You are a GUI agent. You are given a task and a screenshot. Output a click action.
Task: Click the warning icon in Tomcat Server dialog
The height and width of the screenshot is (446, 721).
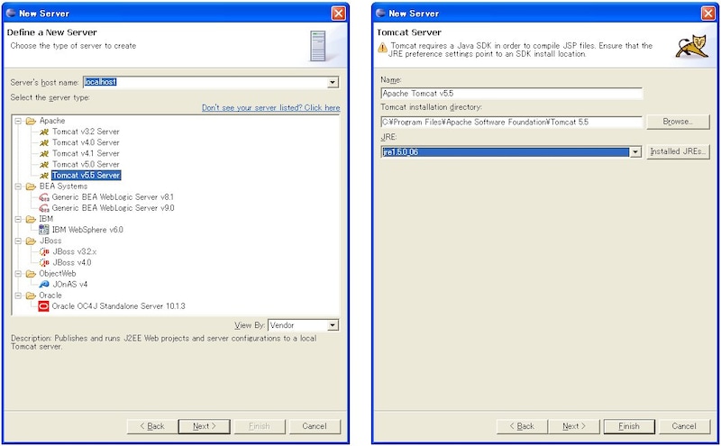coord(382,48)
